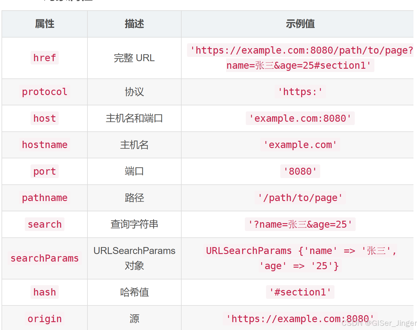Click the 属性 column header
The width and height of the screenshot is (418, 330).
[x=44, y=24]
